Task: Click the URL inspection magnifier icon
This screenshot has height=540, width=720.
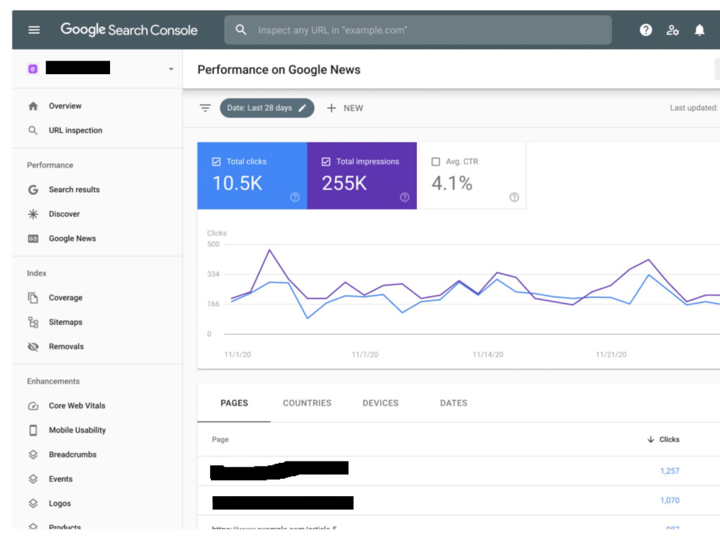Action: pos(33,130)
